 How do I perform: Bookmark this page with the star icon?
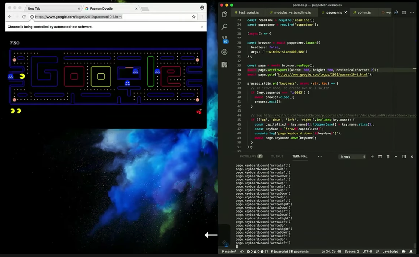pyautogui.click(x=194, y=17)
